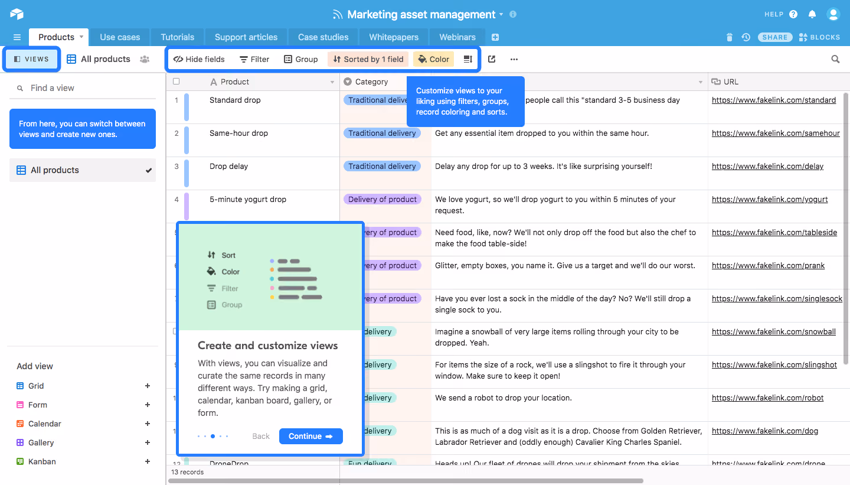
Task: Open the Color records toolbar option
Action: [433, 59]
